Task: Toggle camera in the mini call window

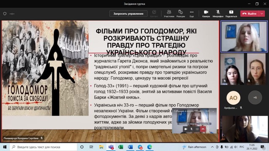Action: point(186,129)
